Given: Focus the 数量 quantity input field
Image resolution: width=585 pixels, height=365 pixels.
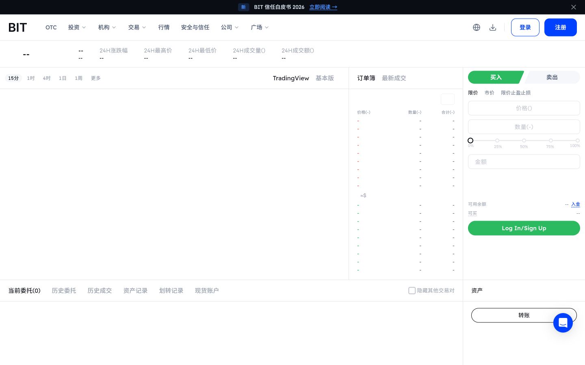Looking at the screenshot, I should point(524,127).
